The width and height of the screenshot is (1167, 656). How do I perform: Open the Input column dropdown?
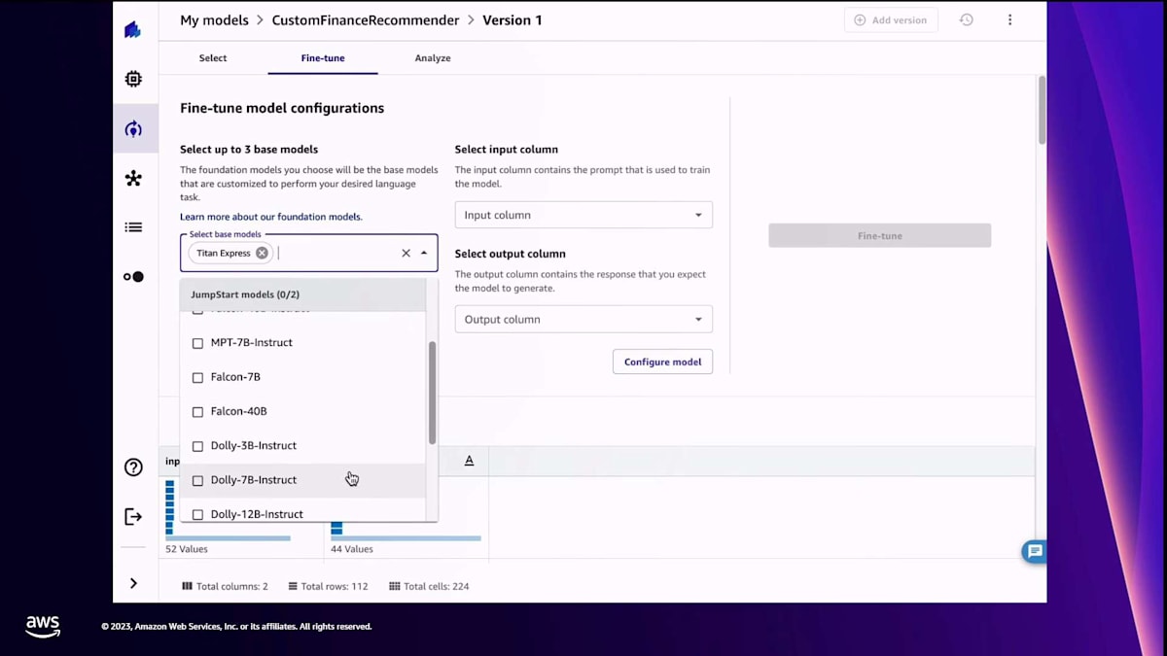click(583, 215)
